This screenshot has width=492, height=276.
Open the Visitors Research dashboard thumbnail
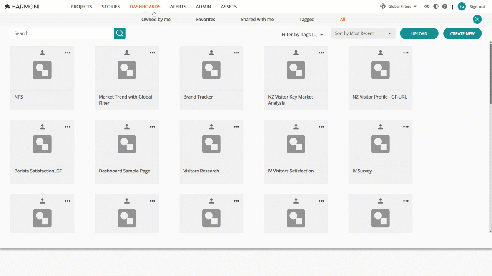pyautogui.click(x=211, y=144)
